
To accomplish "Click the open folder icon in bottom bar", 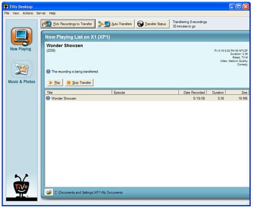I will tap(49, 192).
